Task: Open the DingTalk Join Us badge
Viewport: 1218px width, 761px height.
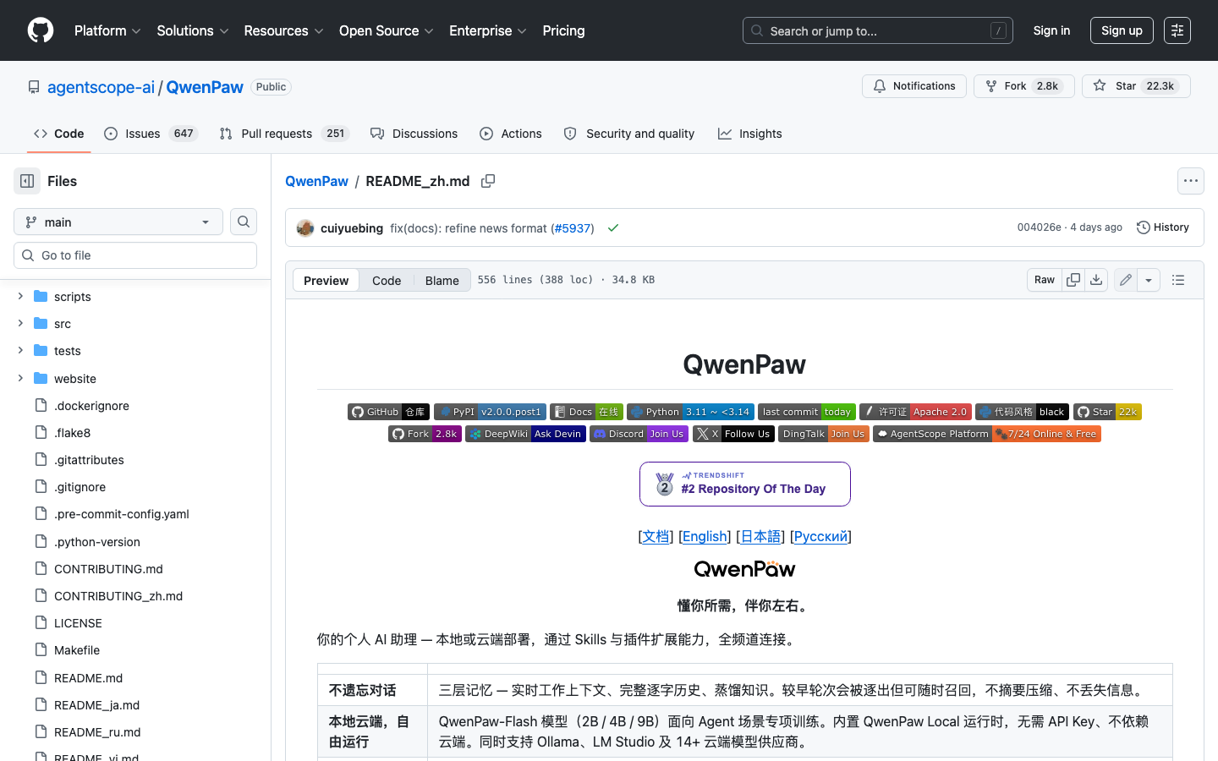Action: pos(823,434)
